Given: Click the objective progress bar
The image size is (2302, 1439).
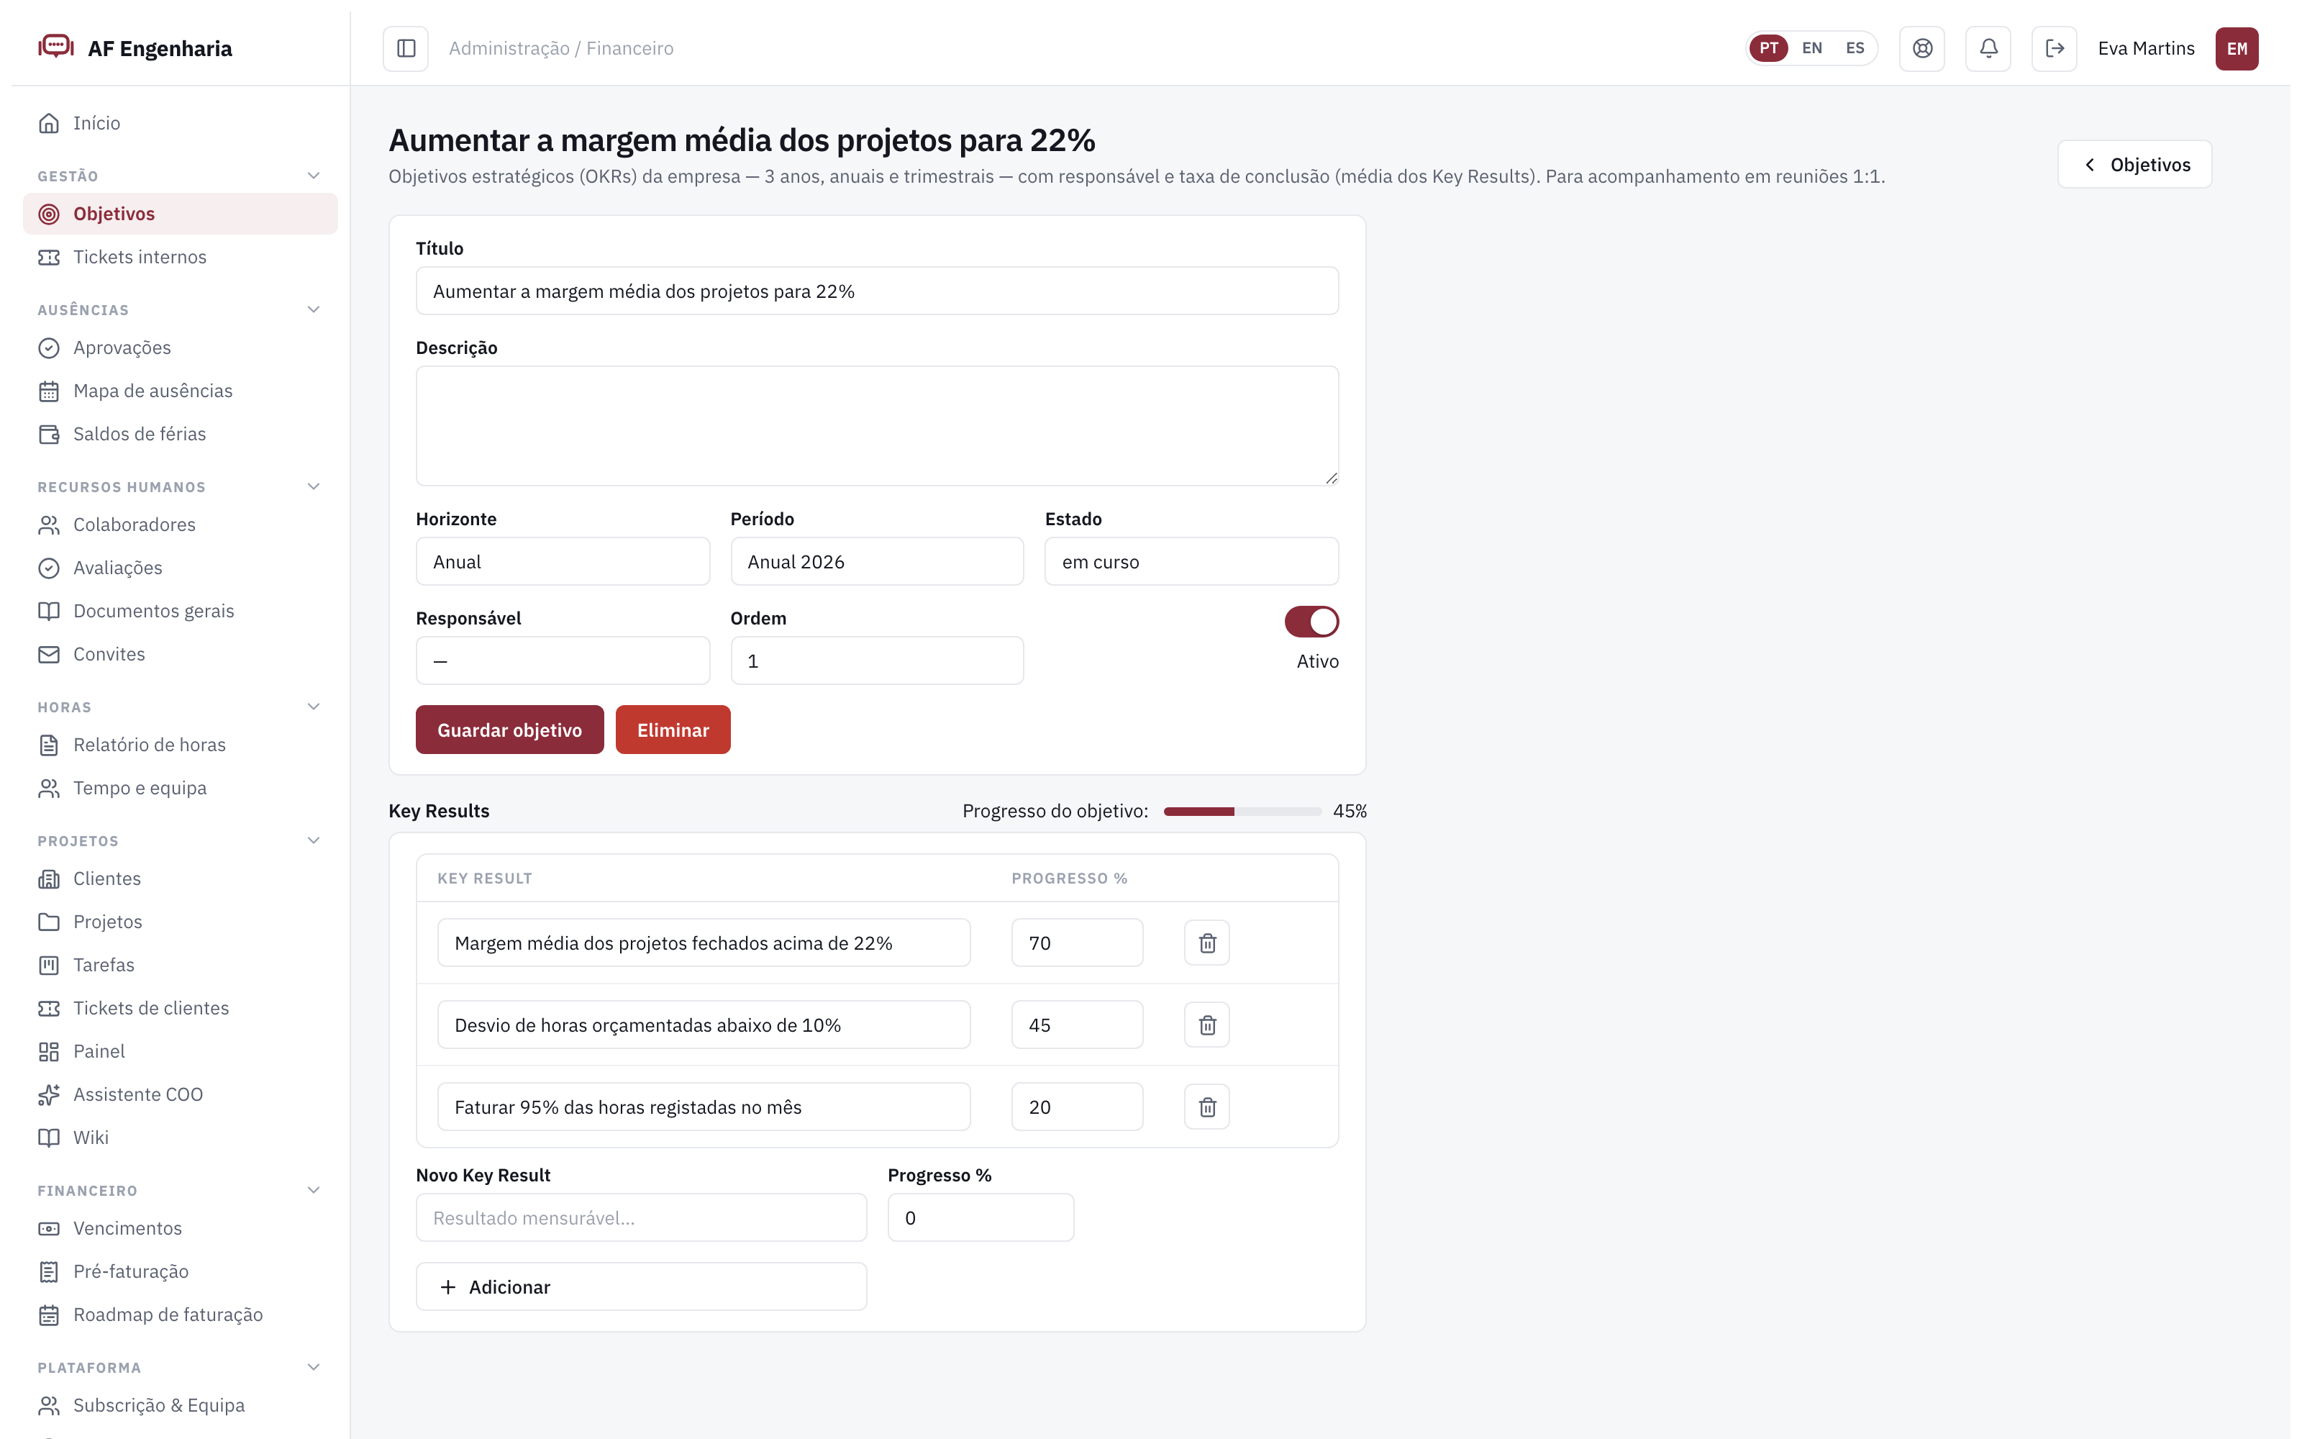Looking at the screenshot, I should (x=1242, y=811).
